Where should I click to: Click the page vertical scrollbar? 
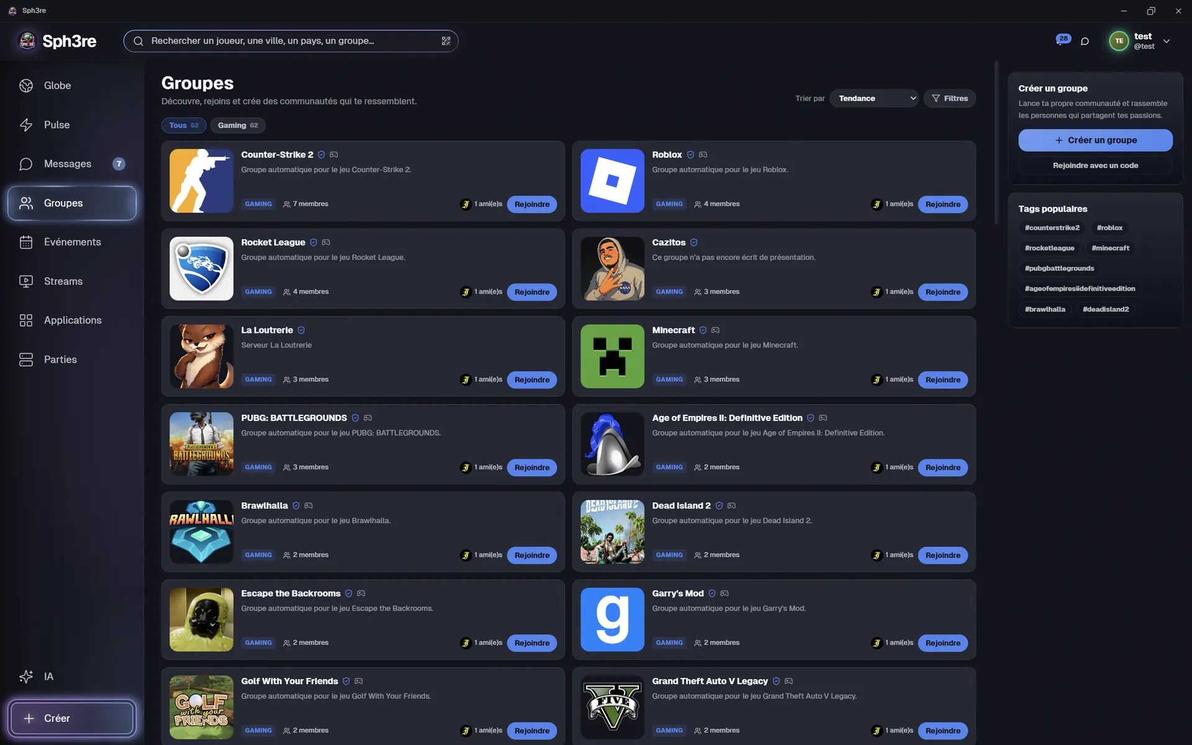coord(996,143)
